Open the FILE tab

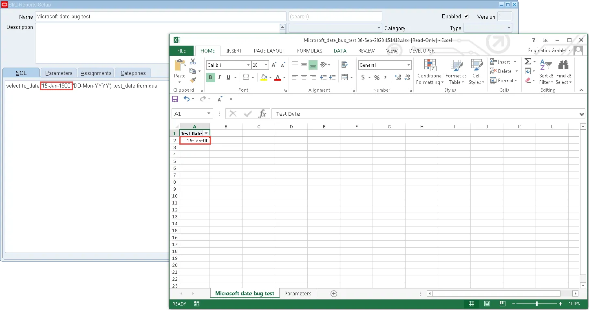(182, 51)
